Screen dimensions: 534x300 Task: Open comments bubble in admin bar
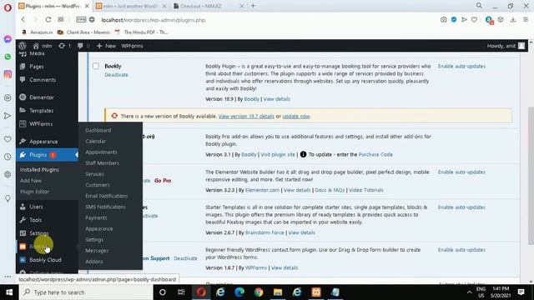[x=83, y=46]
